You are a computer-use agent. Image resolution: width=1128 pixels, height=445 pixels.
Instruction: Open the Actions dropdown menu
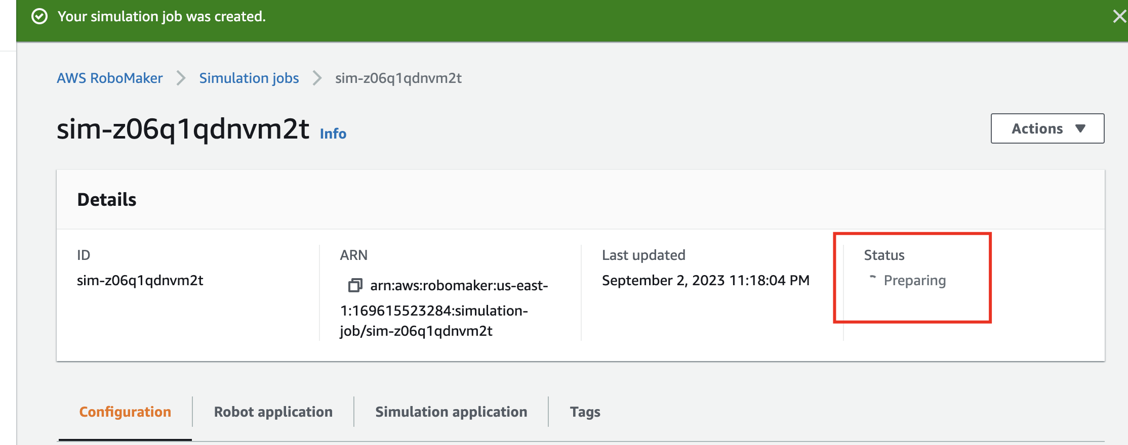tap(1047, 128)
